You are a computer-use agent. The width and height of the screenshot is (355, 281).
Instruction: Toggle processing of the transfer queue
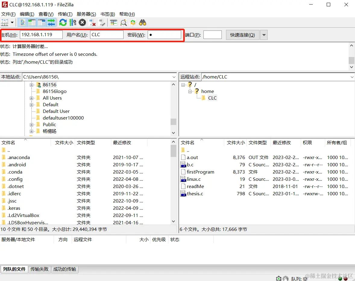coord(73,22)
